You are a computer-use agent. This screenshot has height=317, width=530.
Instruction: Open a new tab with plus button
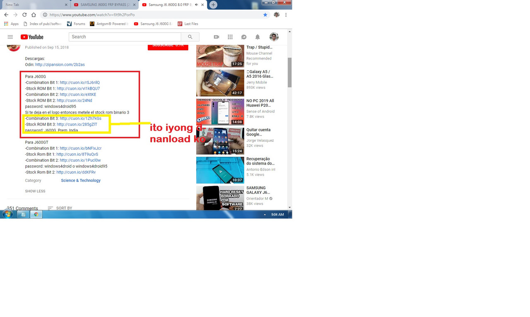[213, 5]
